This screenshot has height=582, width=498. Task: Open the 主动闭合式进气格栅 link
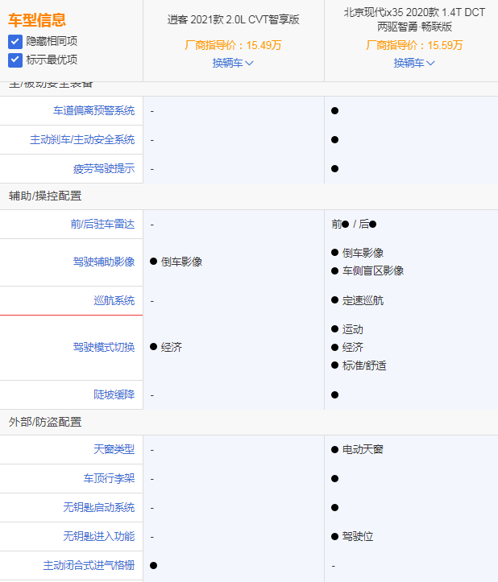coord(89,565)
